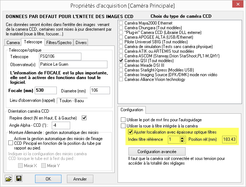Click the "Choix du type de caméra CCD" heading
This screenshot has height=187, width=246.
(181, 16)
